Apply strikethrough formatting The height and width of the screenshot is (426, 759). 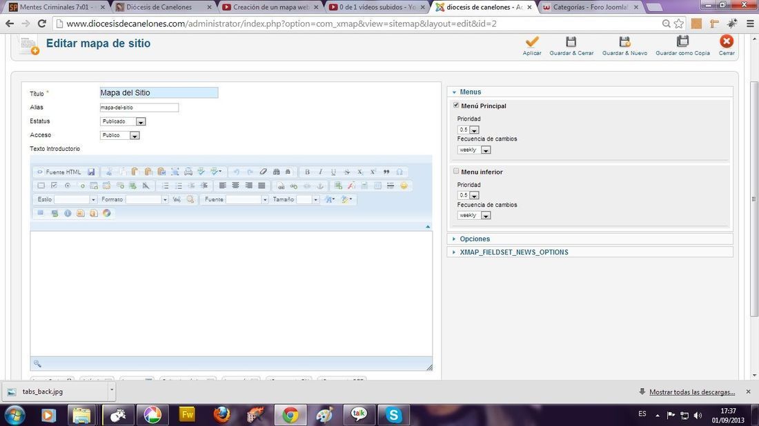[346, 172]
